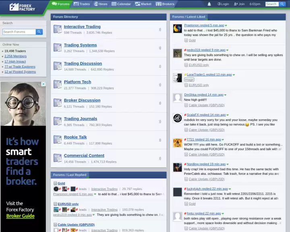290x232 pixels.
Task: Click the Forex Factory logo
Action: click(x=23, y=7)
